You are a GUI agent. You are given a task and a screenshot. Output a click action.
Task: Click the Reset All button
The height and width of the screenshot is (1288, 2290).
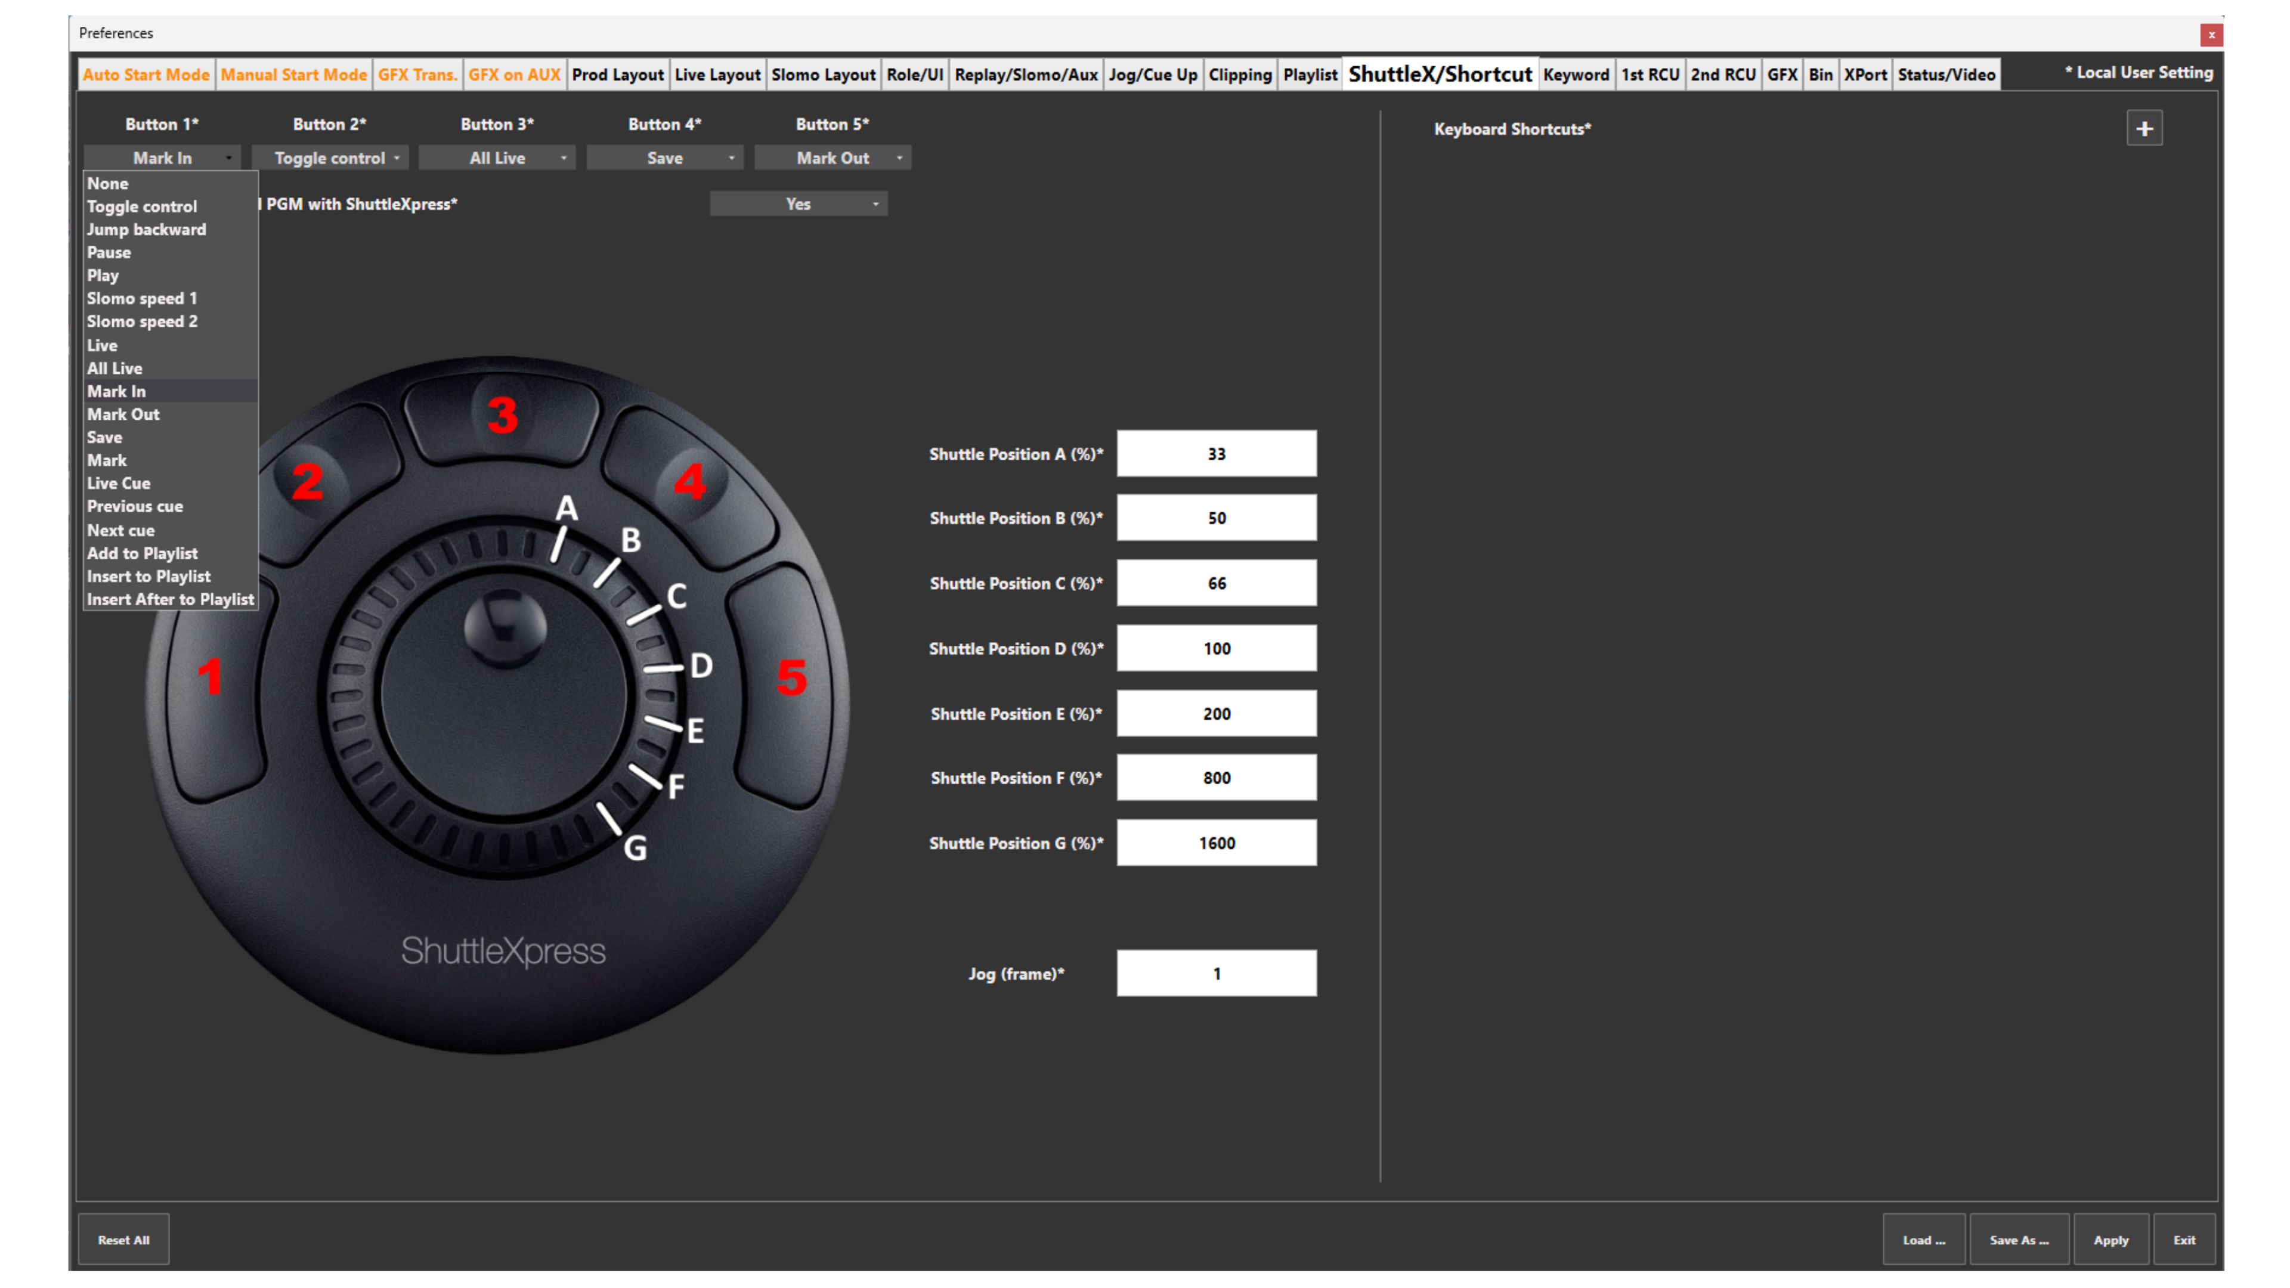click(x=123, y=1240)
